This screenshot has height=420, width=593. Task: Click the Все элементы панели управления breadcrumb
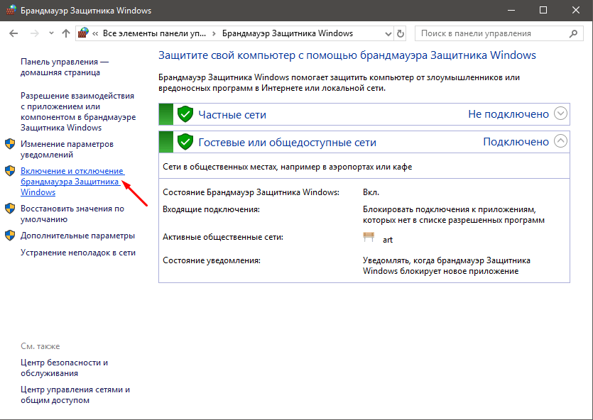pyautogui.click(x=154, y=33)
